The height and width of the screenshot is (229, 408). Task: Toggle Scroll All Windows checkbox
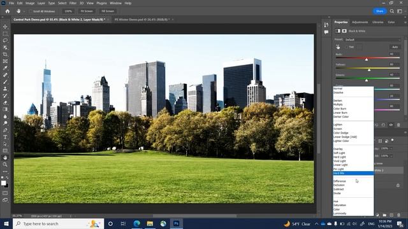31,11
